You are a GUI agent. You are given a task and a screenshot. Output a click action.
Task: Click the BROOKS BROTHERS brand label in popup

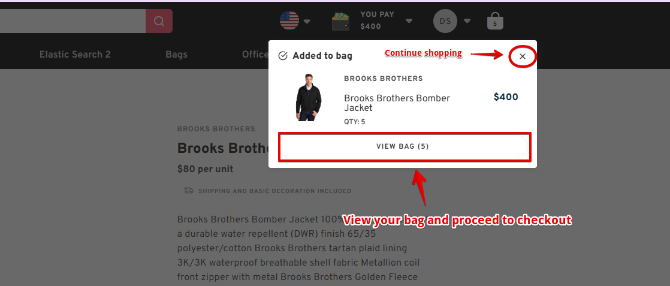click(384, 79)
